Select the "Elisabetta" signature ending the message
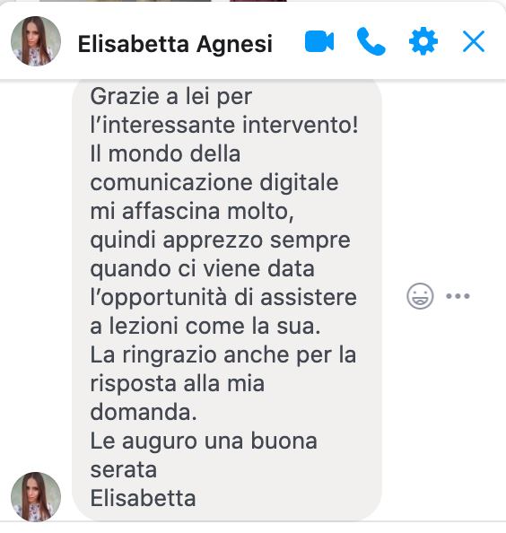 click(x=143, y=499)
